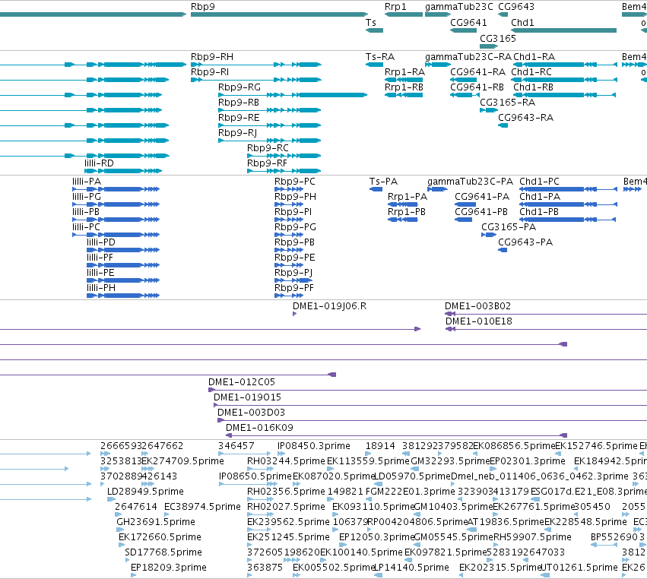Select protein label Rbp9-PF
Screen dimensions: 647x579
click(x=294, y=288)
